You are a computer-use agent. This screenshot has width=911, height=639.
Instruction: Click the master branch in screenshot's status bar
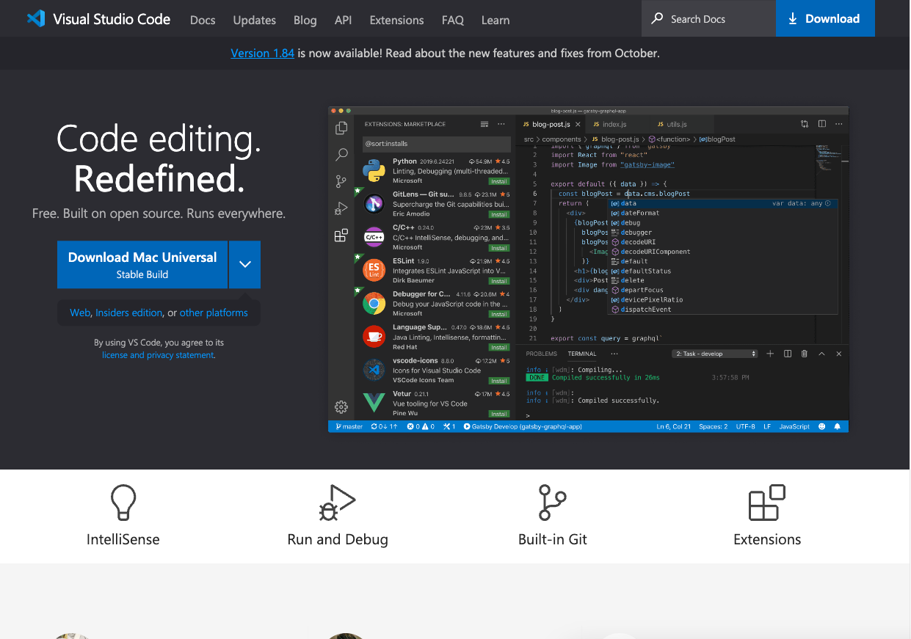point(349,426)
